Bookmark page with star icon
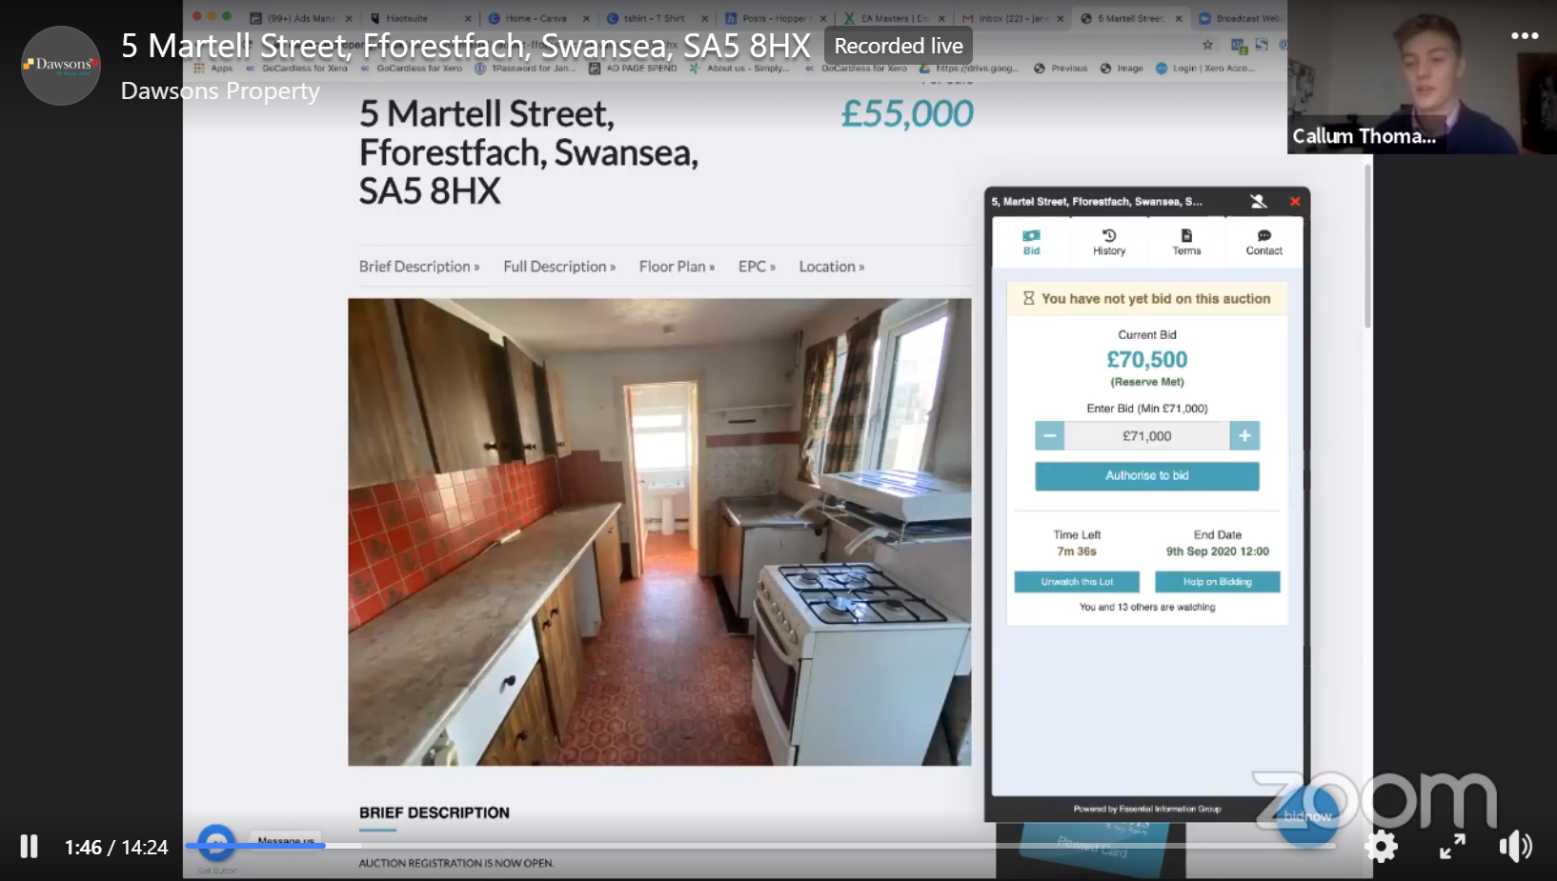The width and height of the screenshot is (1557, 881). pyautogui.click(x=1207, y=45)
